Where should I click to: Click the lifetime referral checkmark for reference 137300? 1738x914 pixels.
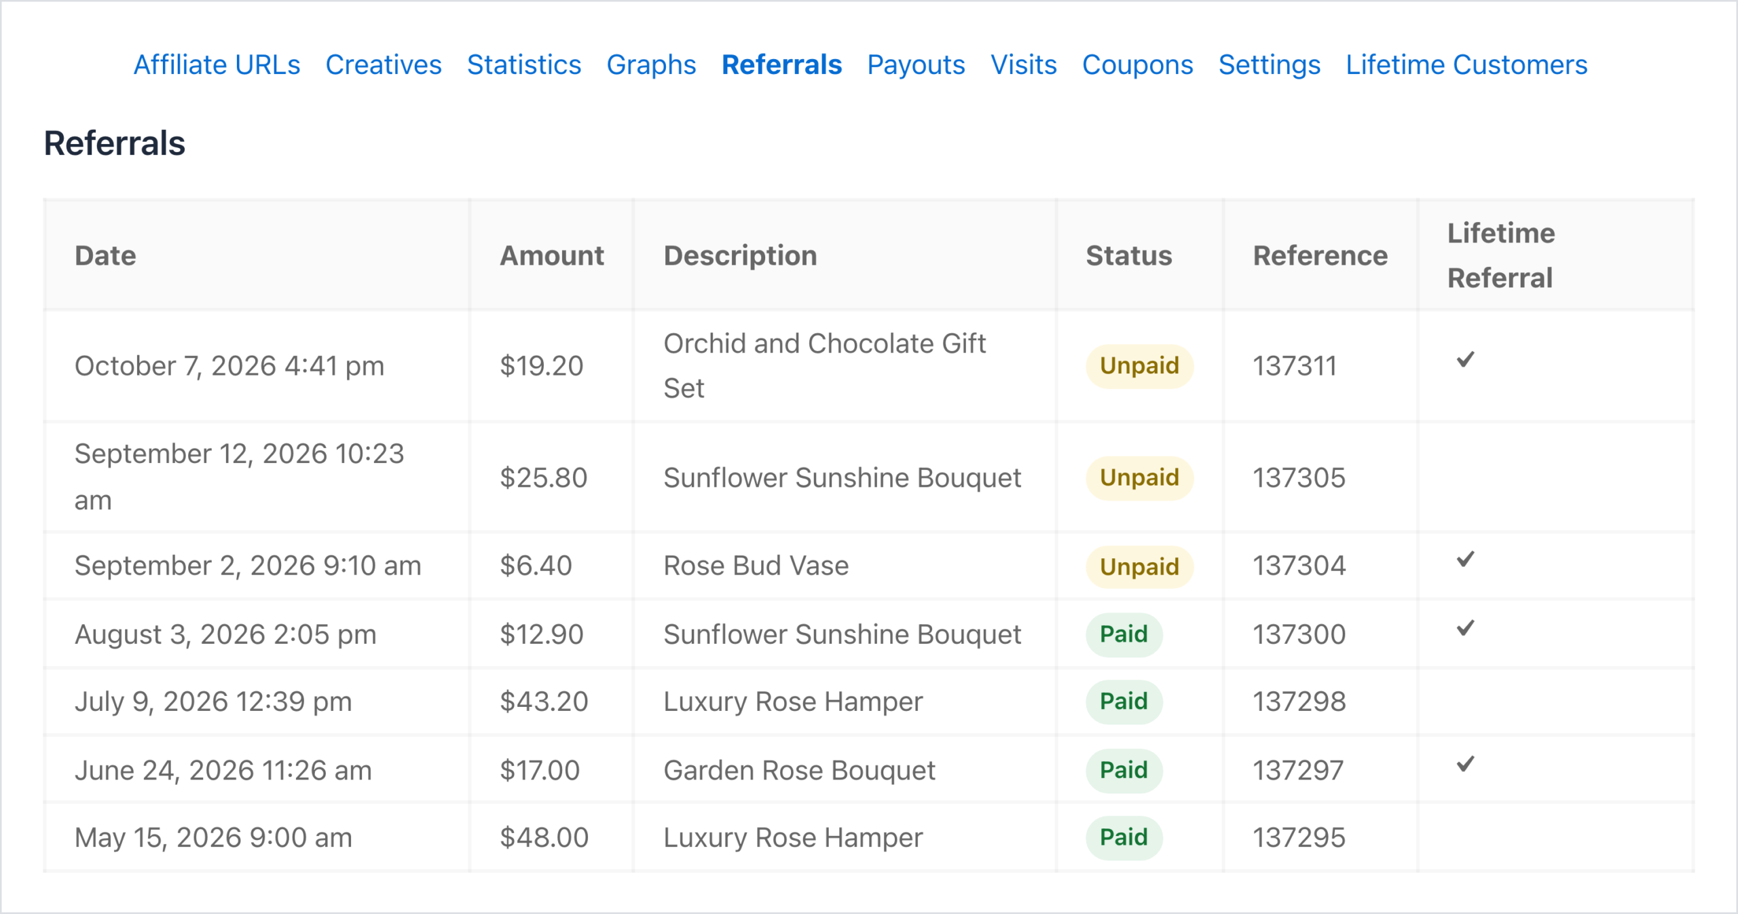1466,627
